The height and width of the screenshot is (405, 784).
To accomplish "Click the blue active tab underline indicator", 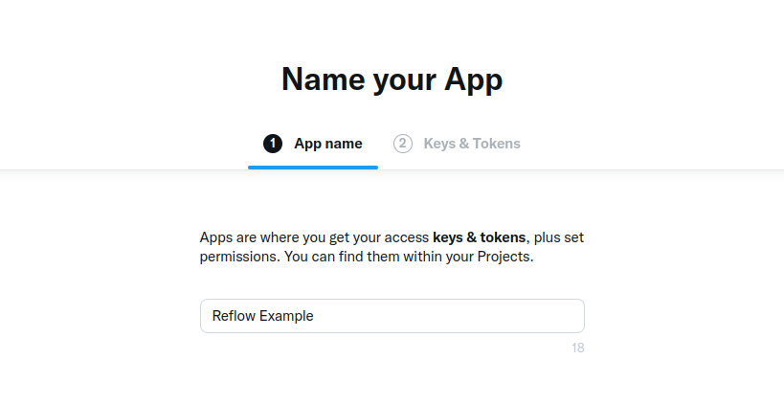I will 313,168.
